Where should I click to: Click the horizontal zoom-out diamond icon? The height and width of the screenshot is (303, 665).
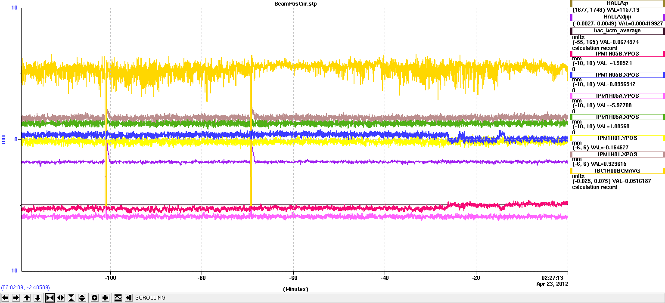(x=61, y=298)
